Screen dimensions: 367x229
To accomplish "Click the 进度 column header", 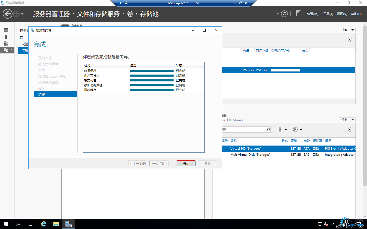I will 152,65.
